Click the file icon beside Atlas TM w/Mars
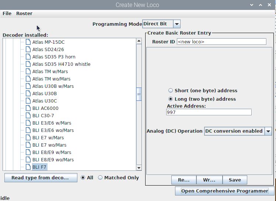The width and height of the screenshot is (276, 201). (28, 72)
